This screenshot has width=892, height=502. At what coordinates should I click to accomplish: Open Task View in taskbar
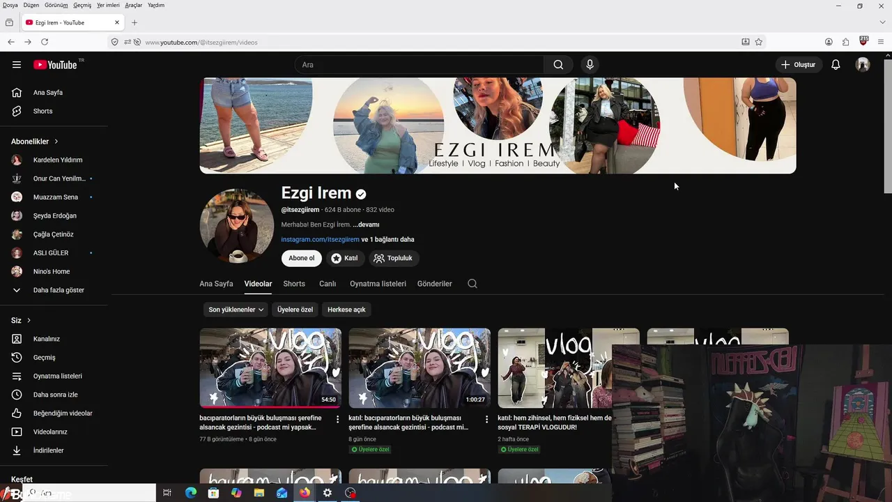(167, 493)
